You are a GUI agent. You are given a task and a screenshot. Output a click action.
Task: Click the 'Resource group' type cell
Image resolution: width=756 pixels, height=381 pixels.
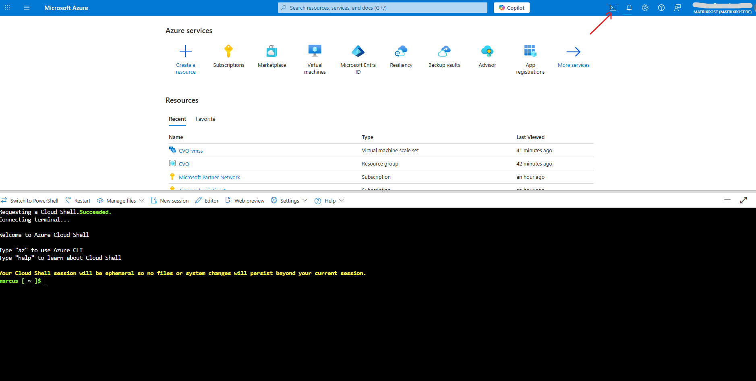(380, 164)
